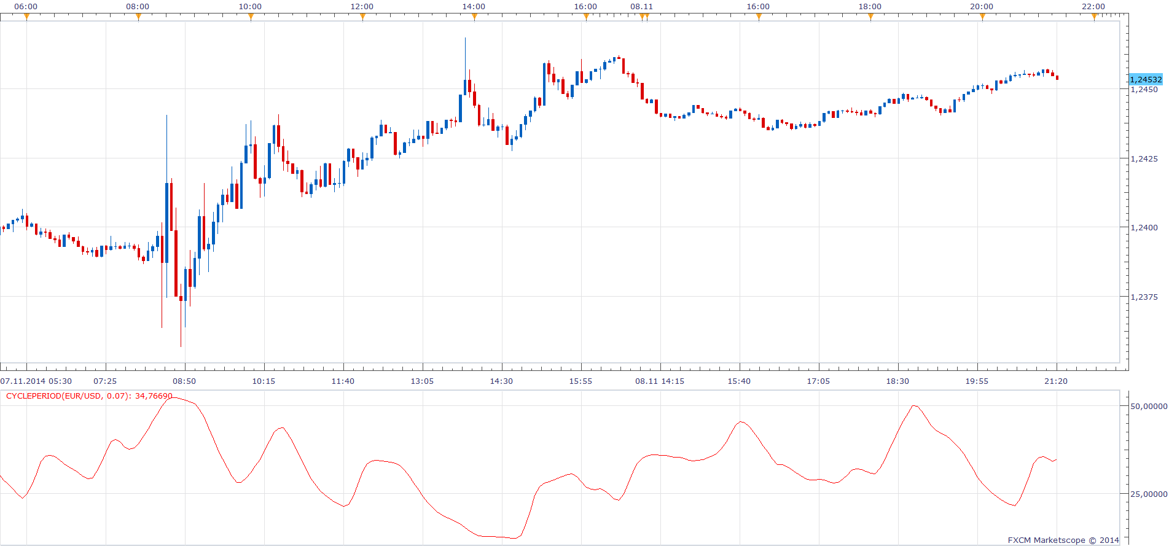This screenshot has width=1169, height=546.
Task: Click the 18:30 bottom time label
Action: (x=897, y=381)
